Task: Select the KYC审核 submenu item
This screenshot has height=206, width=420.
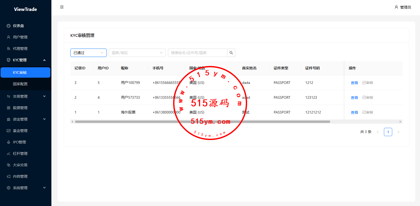Action: coord(25,72)
